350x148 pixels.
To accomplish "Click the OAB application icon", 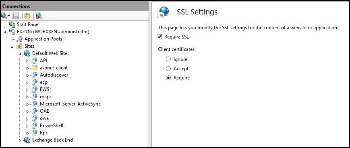I will (34, 111).
